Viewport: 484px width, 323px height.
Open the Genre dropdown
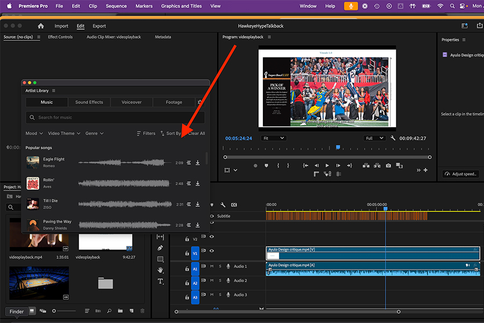95,133
